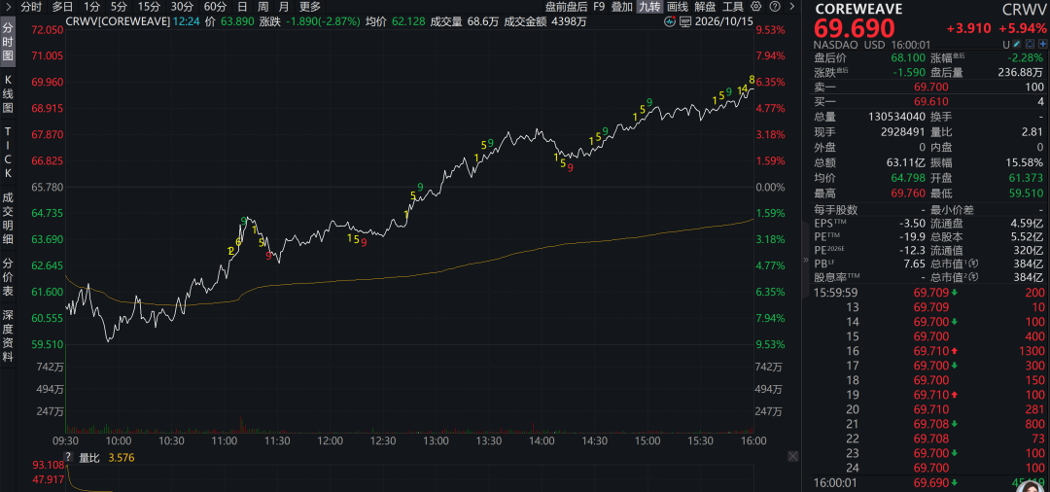Screen dimensions: 1050x492
Task: Open the 更多 more-periods dropdown
Action: (x=310, y=7)
